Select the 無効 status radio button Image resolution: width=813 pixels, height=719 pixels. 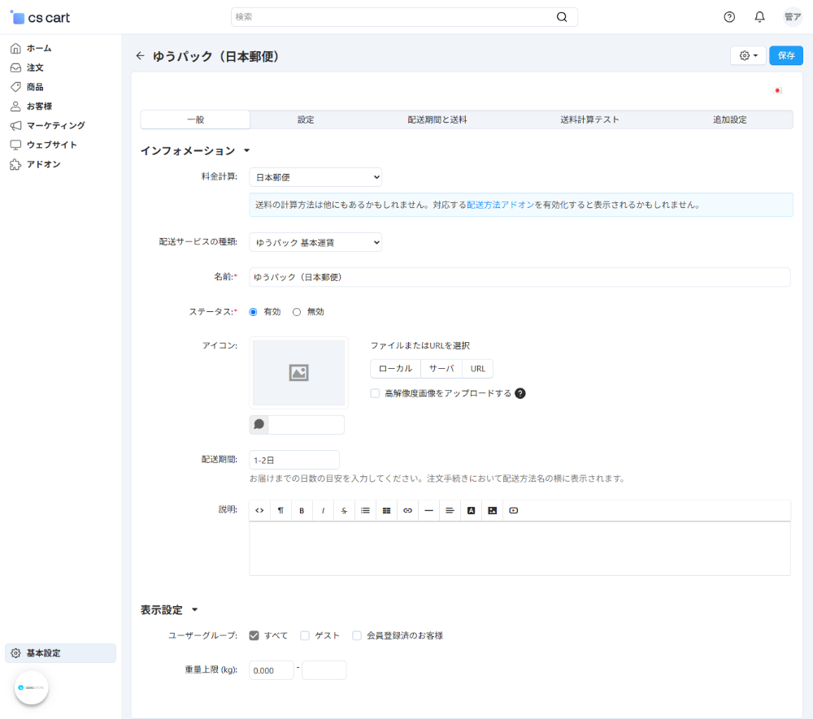tap(297, 312)
